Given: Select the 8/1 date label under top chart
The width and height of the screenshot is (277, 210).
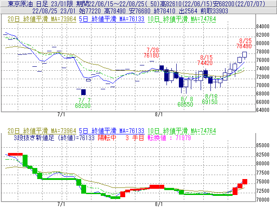Looking at the screenshot, I should [x=159, y=115].
